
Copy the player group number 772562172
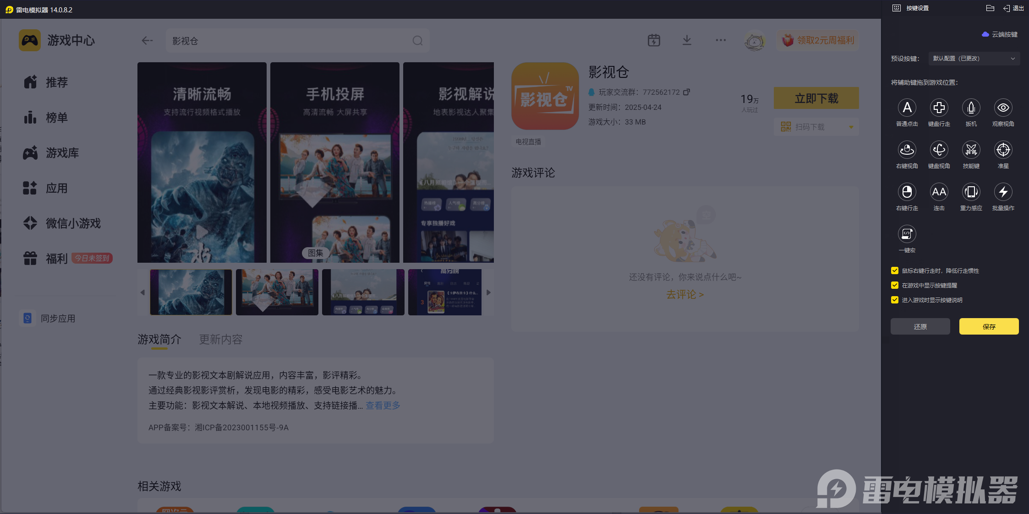coord(686,92)
